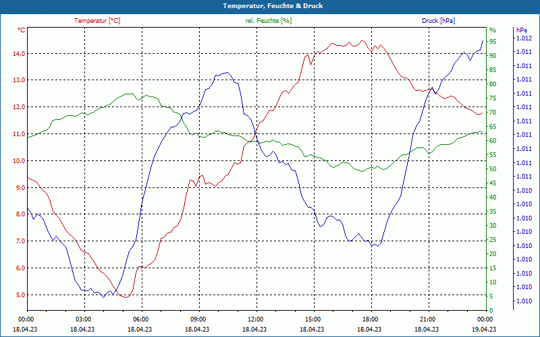
Task: Click the 65 humidity axis value
Action: (x=493, y=127)
